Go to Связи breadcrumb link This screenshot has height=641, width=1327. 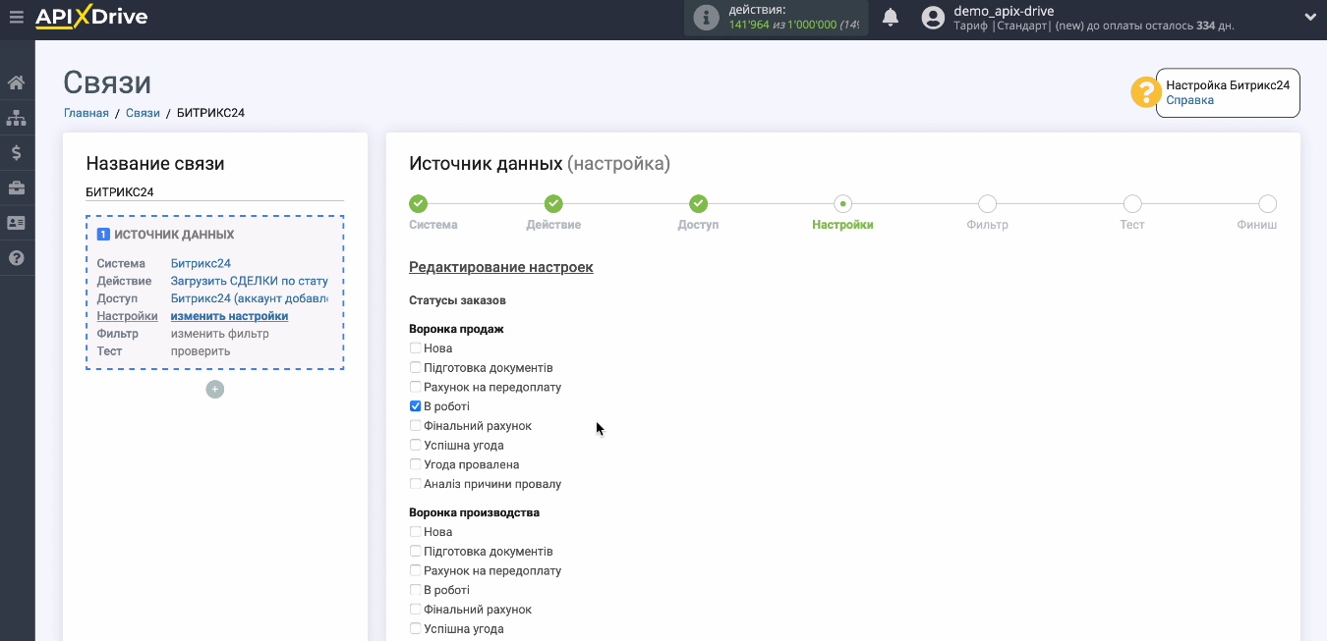[x=143, y=113]
